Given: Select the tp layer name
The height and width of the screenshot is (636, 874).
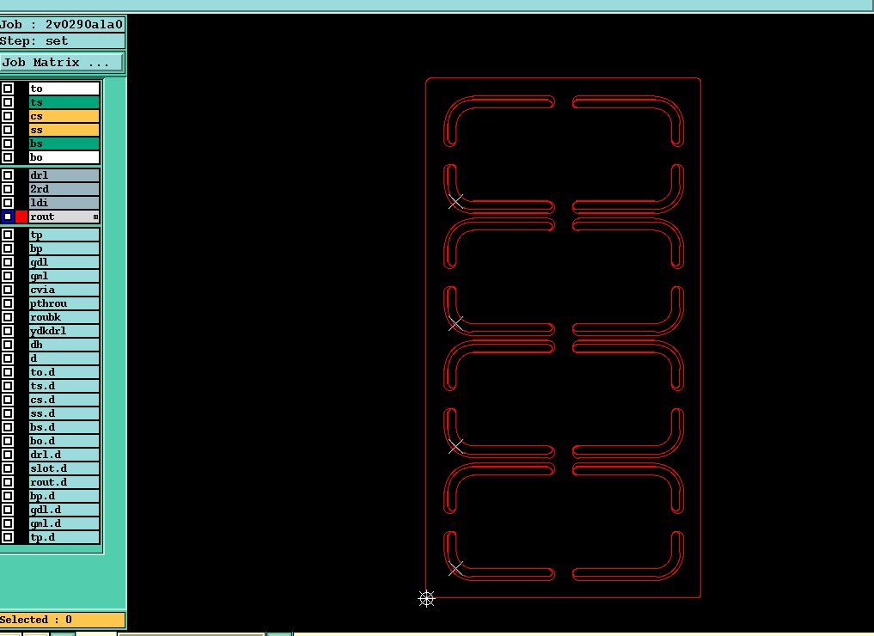Looking at the screenshot, I should 64,235.
